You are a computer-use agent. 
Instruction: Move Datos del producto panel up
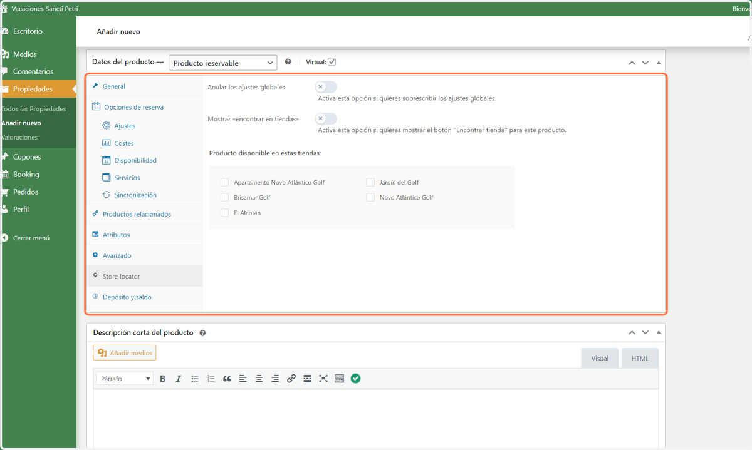point(632,63)
